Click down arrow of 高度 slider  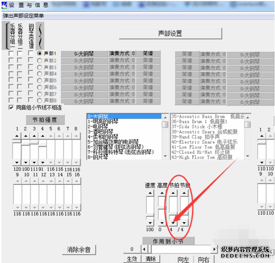pos(162,223)
